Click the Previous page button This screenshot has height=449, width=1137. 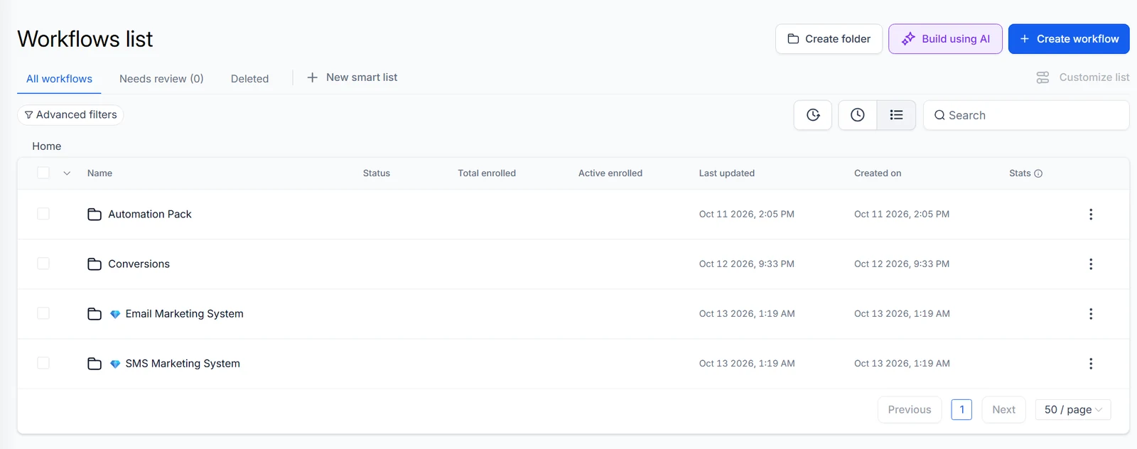click(x=910, y=409)
